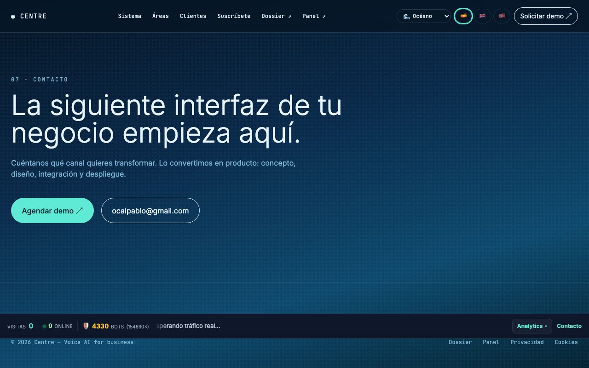Click the Agendar demo button
The width and height of the screenshot is (589, 368).
click(x=52, y=211)
